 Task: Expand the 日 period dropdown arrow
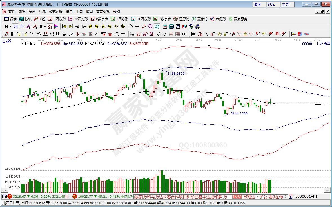[x=10, y=27]
